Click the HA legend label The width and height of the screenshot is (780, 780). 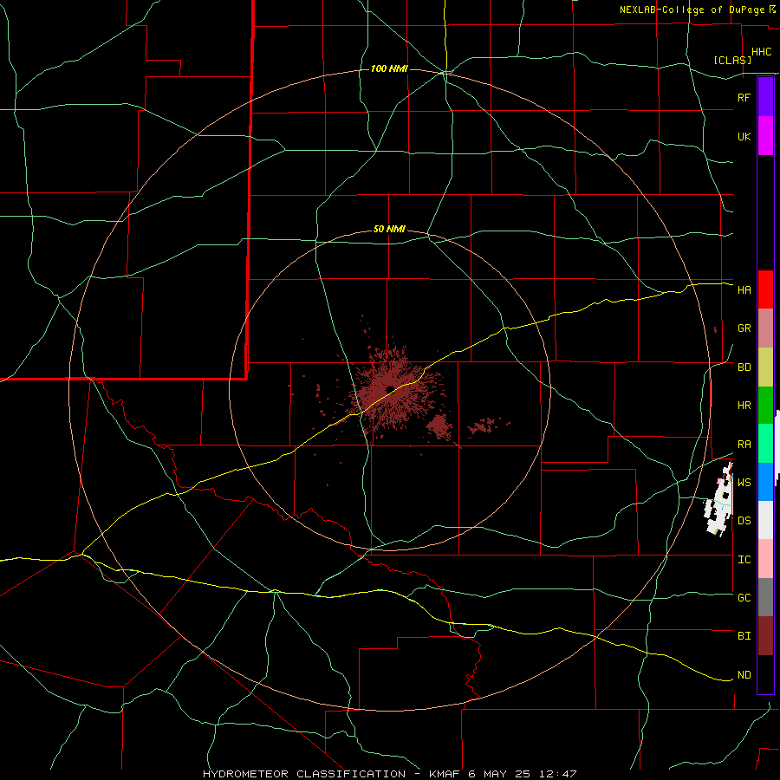pos(744,289)
